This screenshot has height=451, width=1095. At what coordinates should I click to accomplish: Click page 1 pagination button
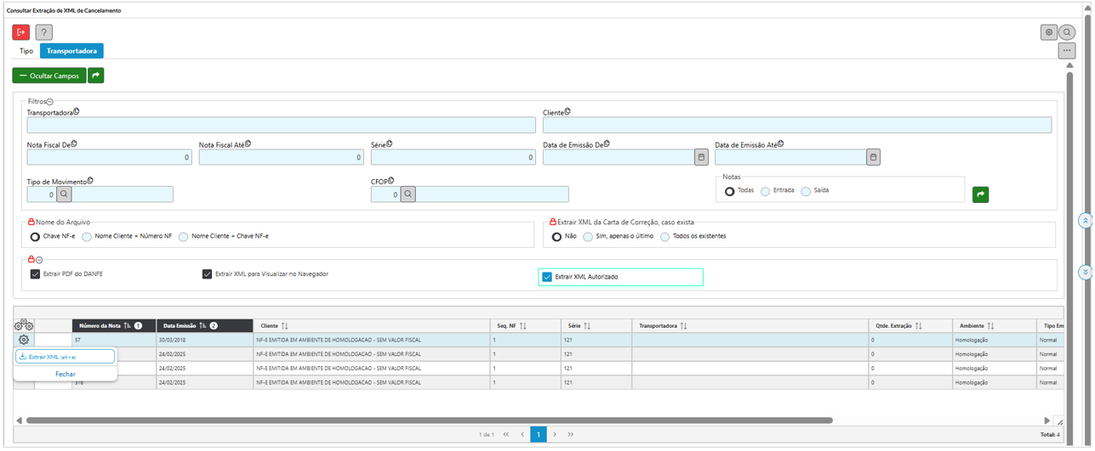click(539, 434)
